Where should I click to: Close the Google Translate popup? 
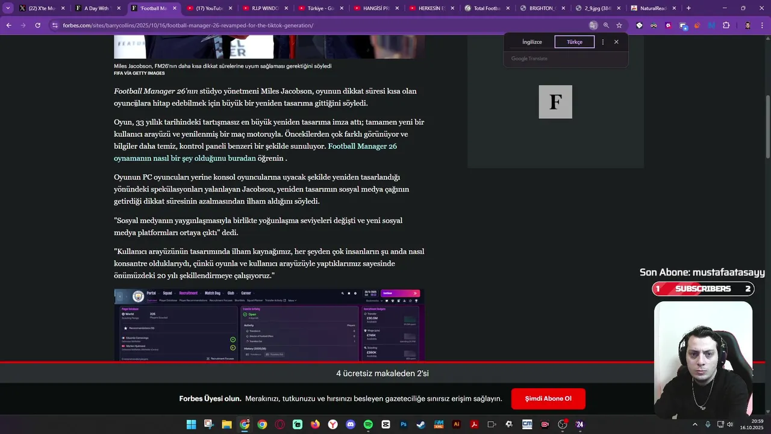click(616, 42)
